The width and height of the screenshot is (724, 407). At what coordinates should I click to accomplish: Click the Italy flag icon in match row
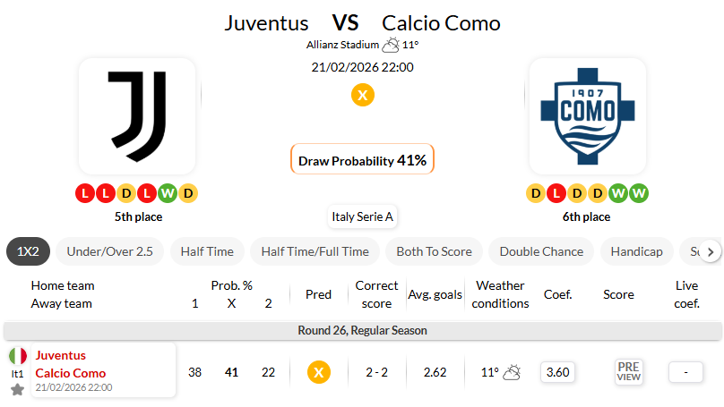[18, 356]
